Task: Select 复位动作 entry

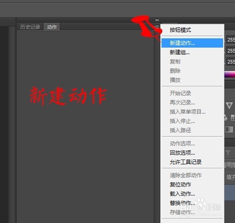Action: point(192,184)
